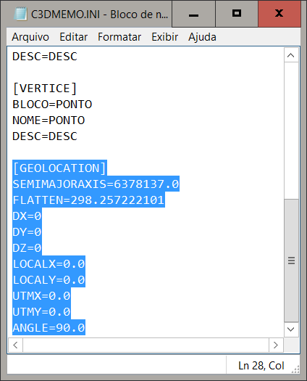
Task: Click on the ANGLE=90.0 line
Action: [49, 328]
